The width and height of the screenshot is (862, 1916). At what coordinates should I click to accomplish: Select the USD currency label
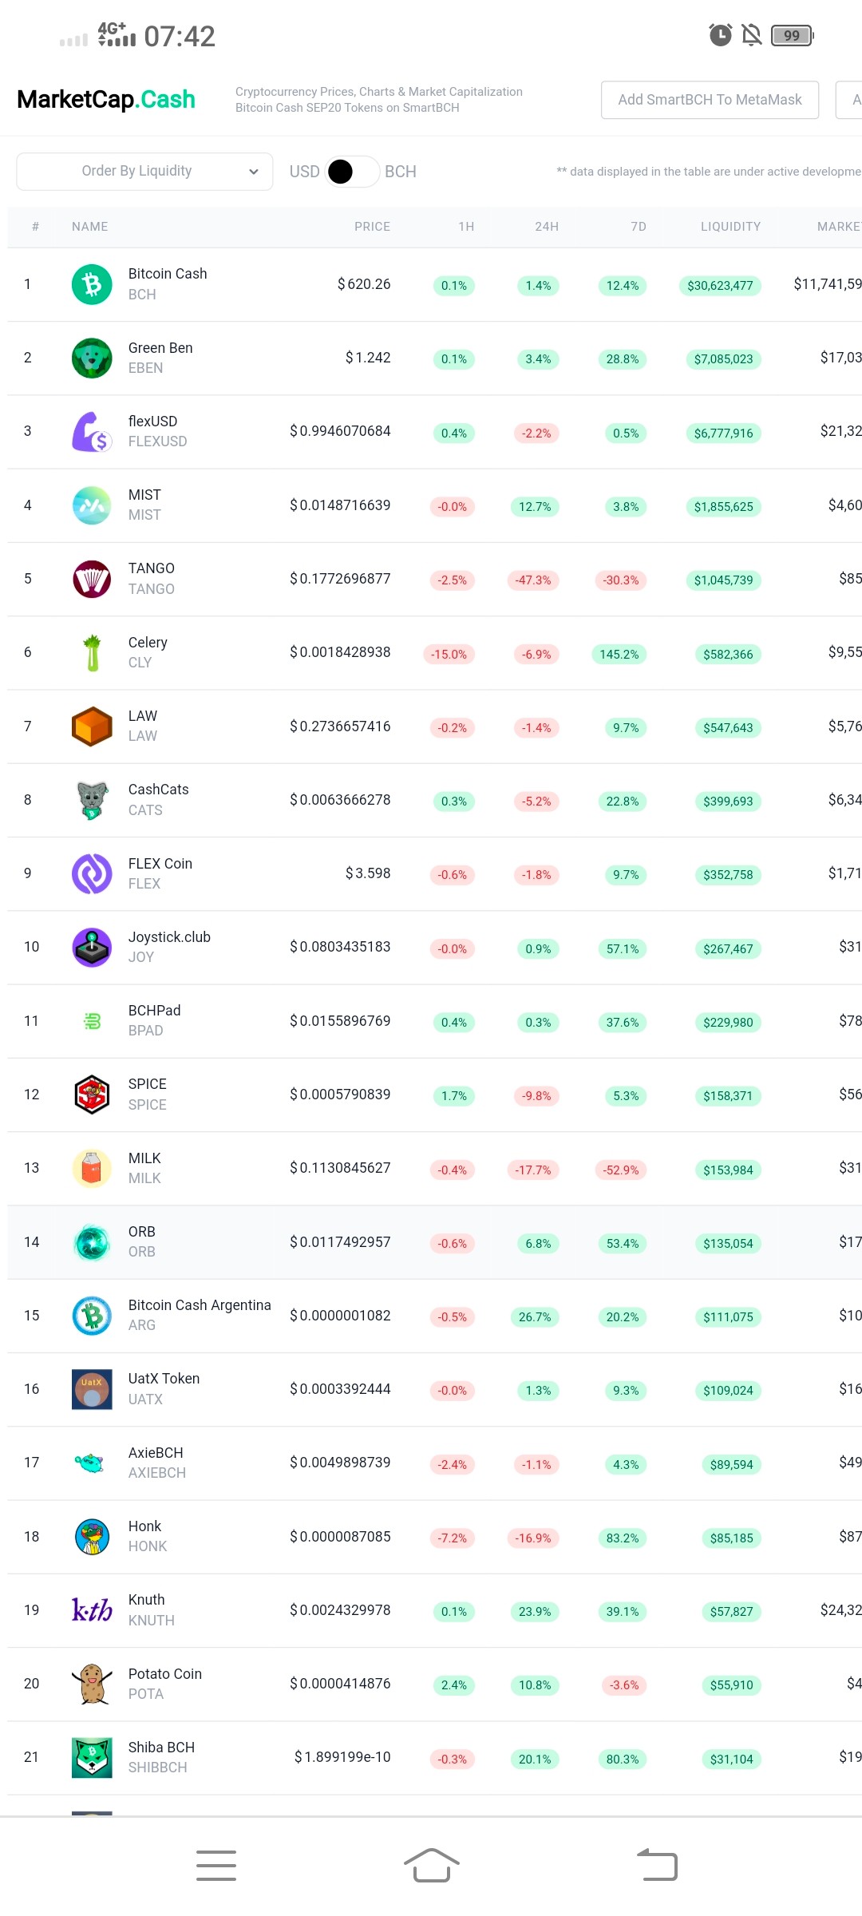(304, 172)
